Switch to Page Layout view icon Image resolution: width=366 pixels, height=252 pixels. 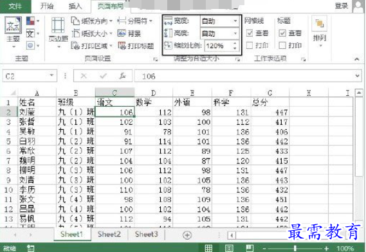click(229, 248)
